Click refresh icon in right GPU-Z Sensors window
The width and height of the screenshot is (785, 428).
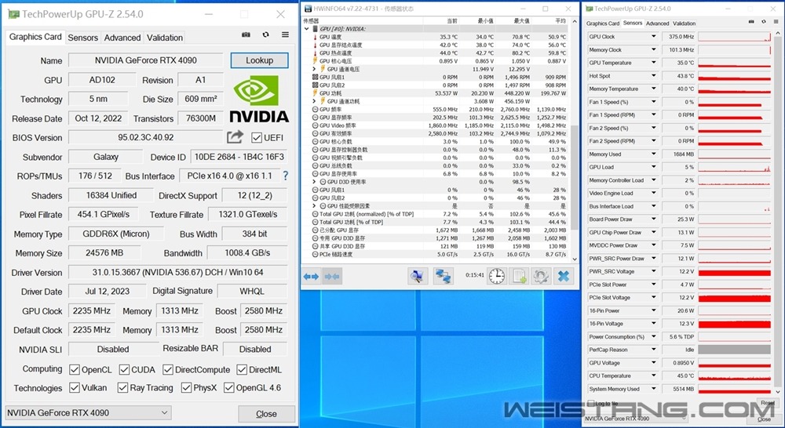tap(764, 22)
